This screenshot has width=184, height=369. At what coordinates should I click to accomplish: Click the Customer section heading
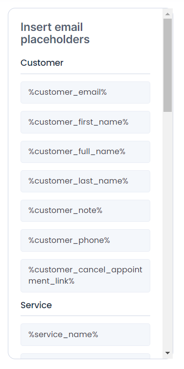point(42,63)
